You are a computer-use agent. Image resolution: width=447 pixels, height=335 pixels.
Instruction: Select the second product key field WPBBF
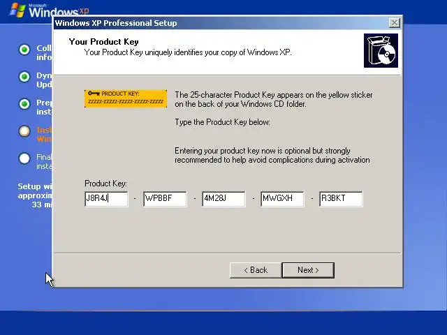pos(165,199)
